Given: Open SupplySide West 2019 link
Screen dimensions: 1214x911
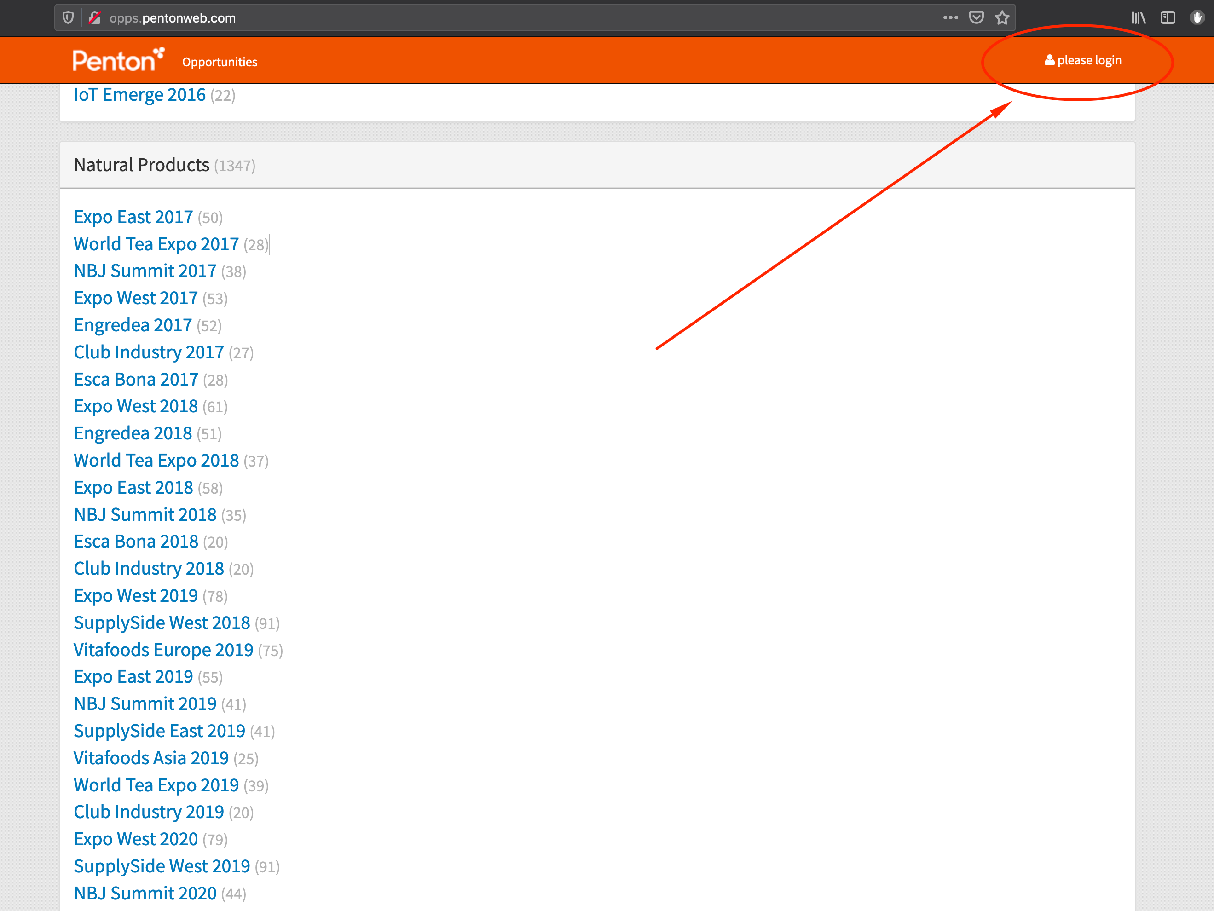Looking at the screenshot, I should (162, 866).
